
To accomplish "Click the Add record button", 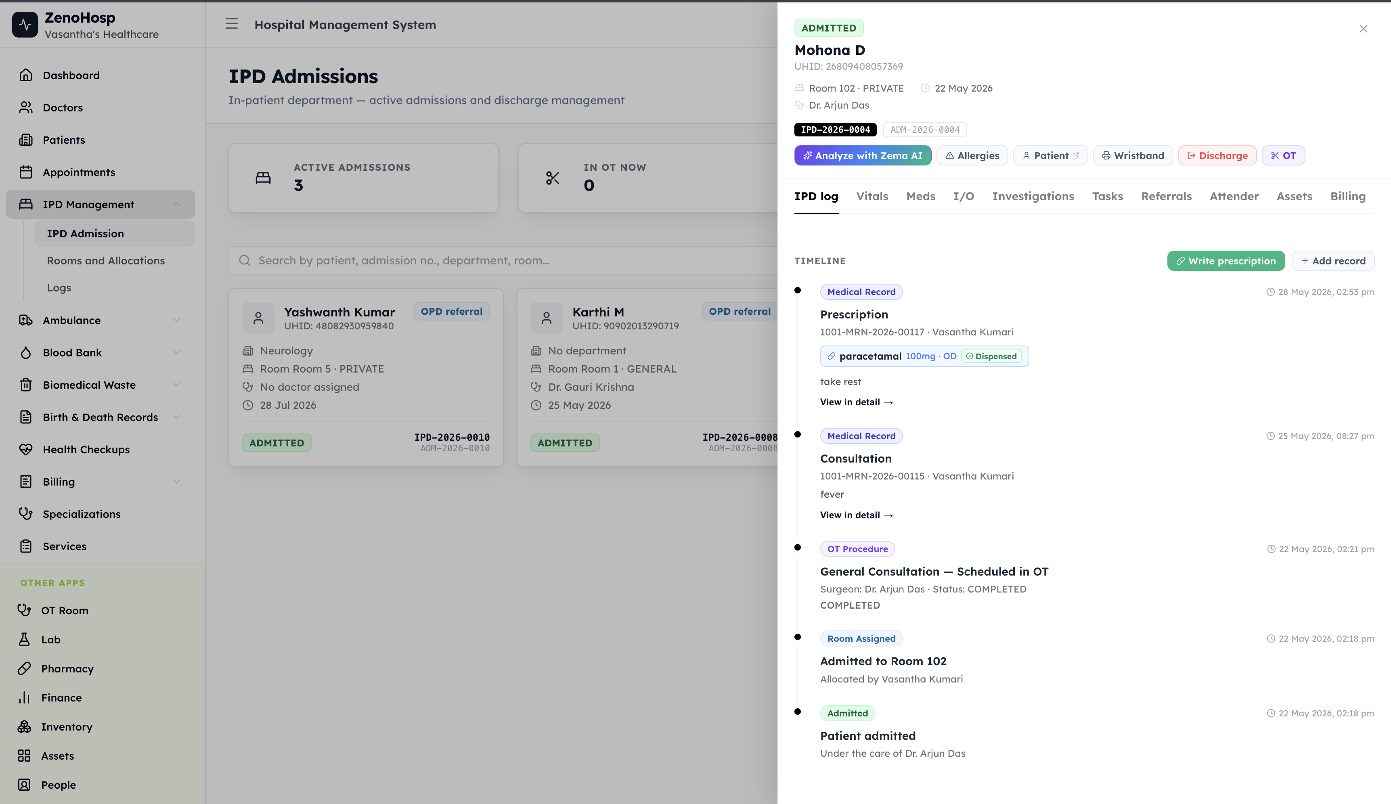I will click(1332, 261).
